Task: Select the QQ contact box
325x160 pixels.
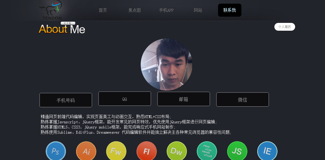Action: coord(125,99)
